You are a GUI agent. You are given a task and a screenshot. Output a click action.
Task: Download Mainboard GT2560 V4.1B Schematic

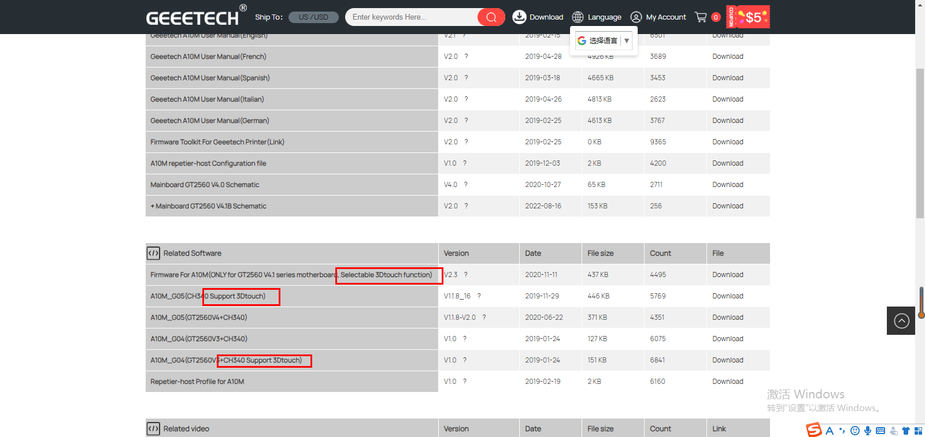[x=728, y=206]
